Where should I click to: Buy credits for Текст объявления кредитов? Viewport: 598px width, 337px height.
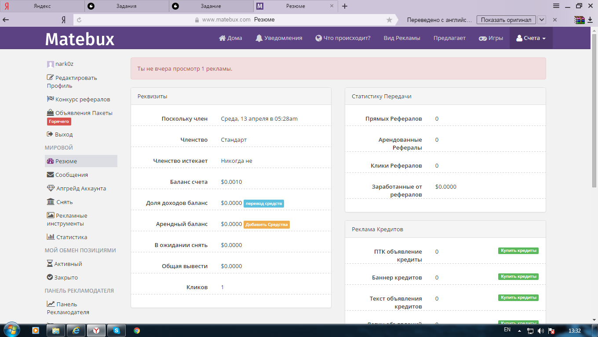518,298
